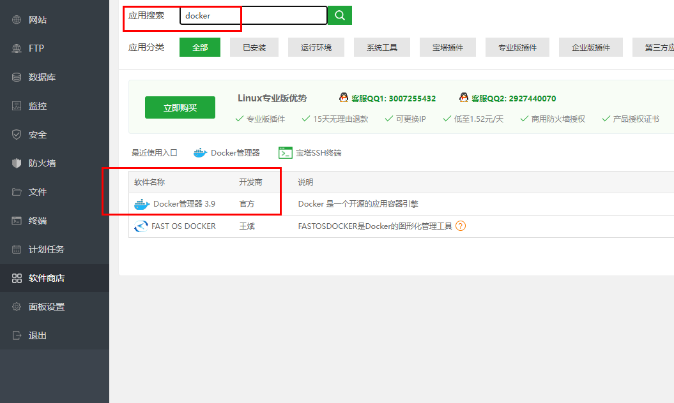This screenshot has height=403, width=674.
Task: Click the 软件名称 column header
Action: pyautogui.click(x=149, y=182)
